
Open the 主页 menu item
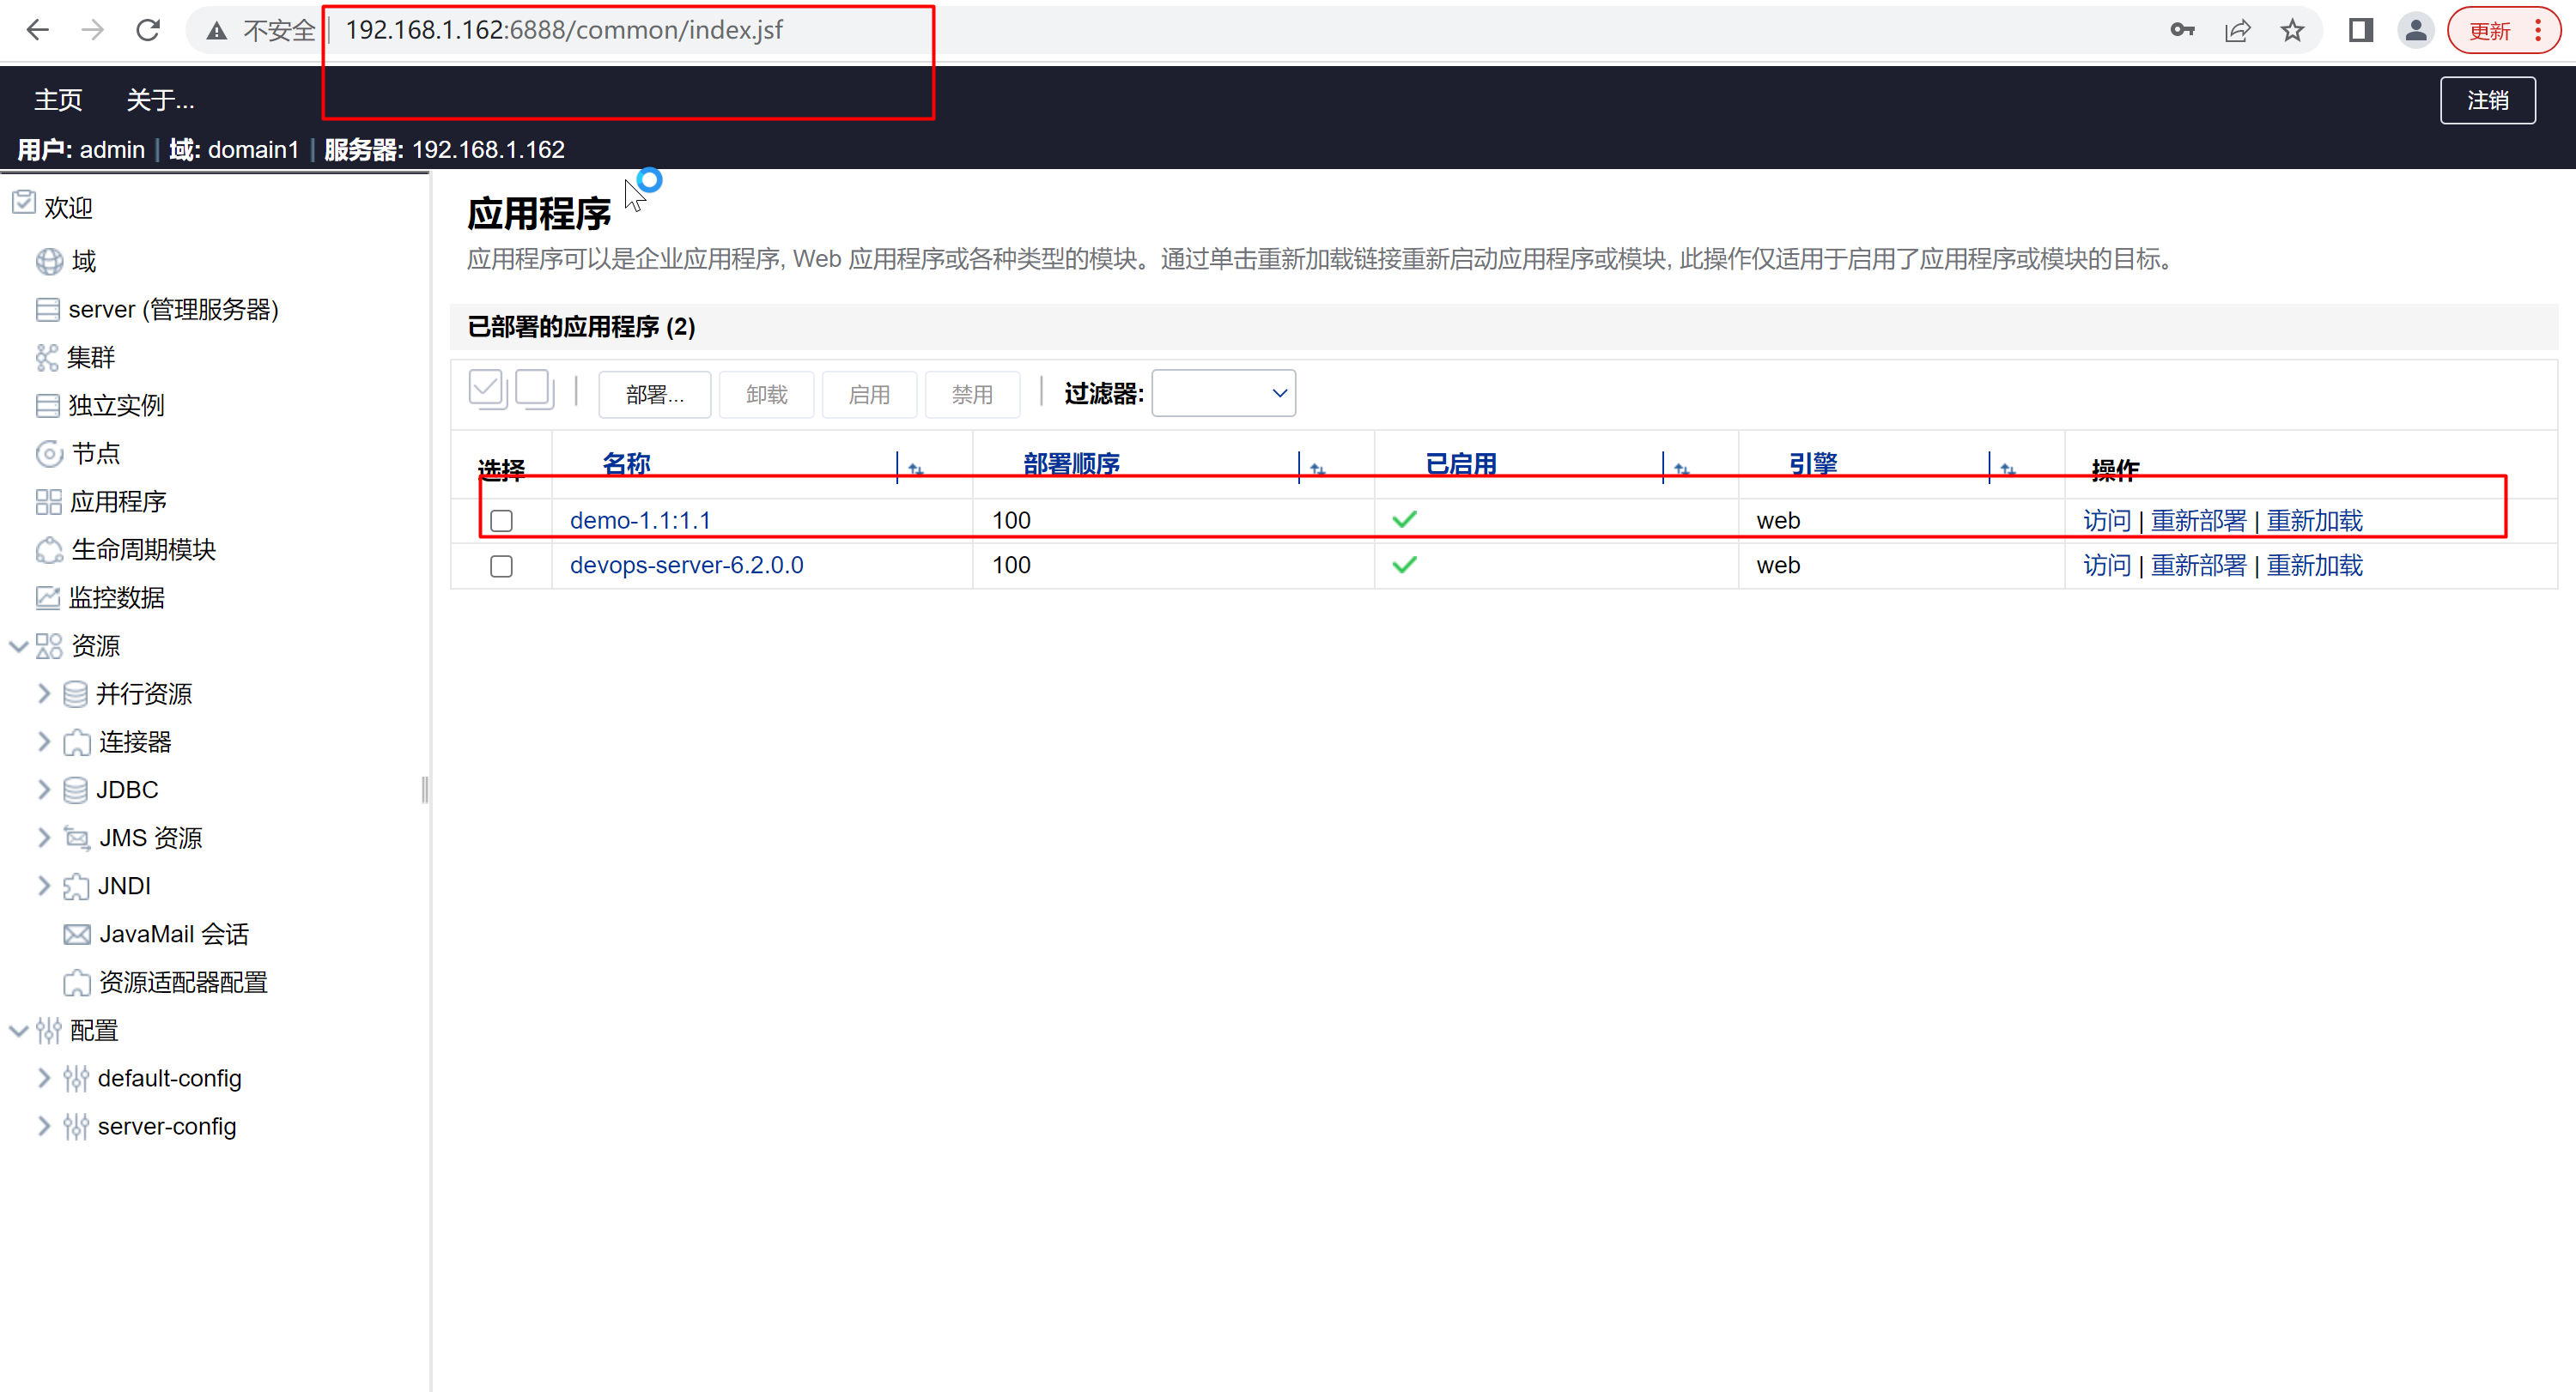58,100
